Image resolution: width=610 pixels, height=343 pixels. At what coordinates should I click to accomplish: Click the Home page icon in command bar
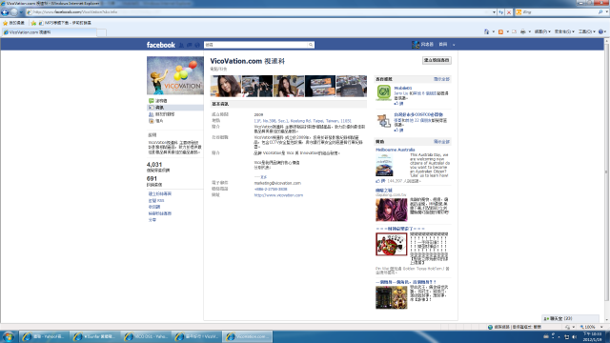pos(487,31)
